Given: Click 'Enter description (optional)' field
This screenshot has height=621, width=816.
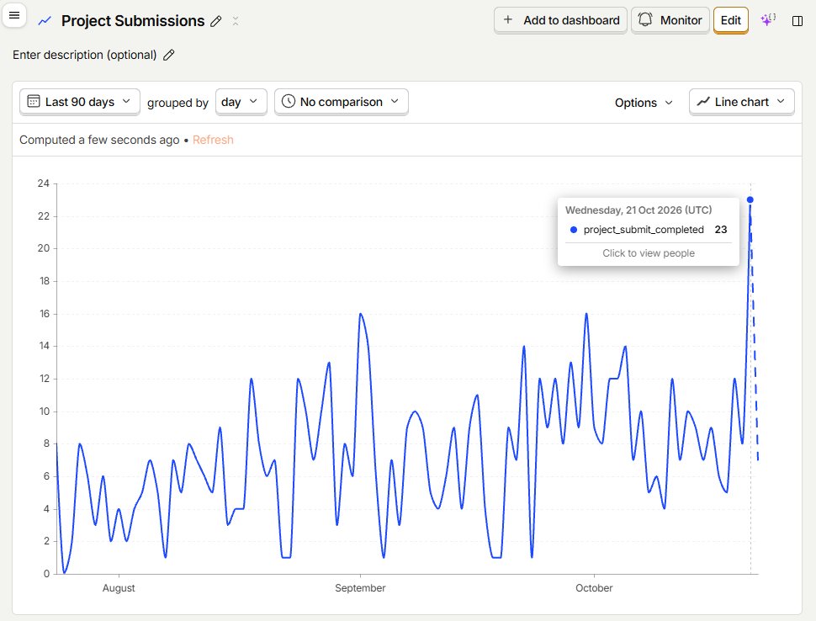Looking at the screenshot, I should pos(84,56).
